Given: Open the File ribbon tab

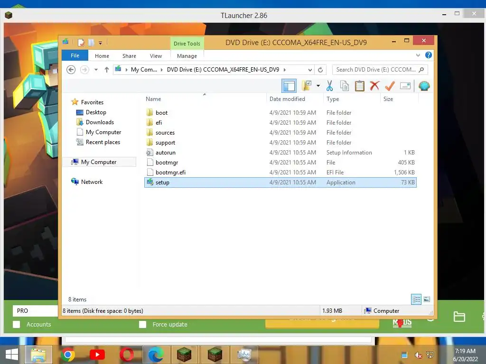Looking at the screenshot, I should coord(75,56).
